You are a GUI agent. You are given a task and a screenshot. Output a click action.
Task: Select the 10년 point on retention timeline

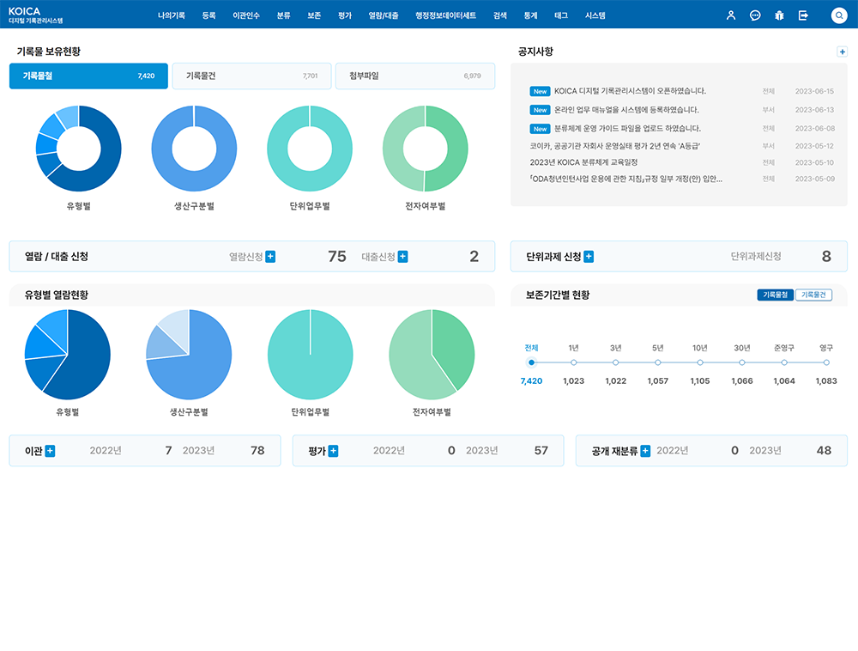pos(700,362)
